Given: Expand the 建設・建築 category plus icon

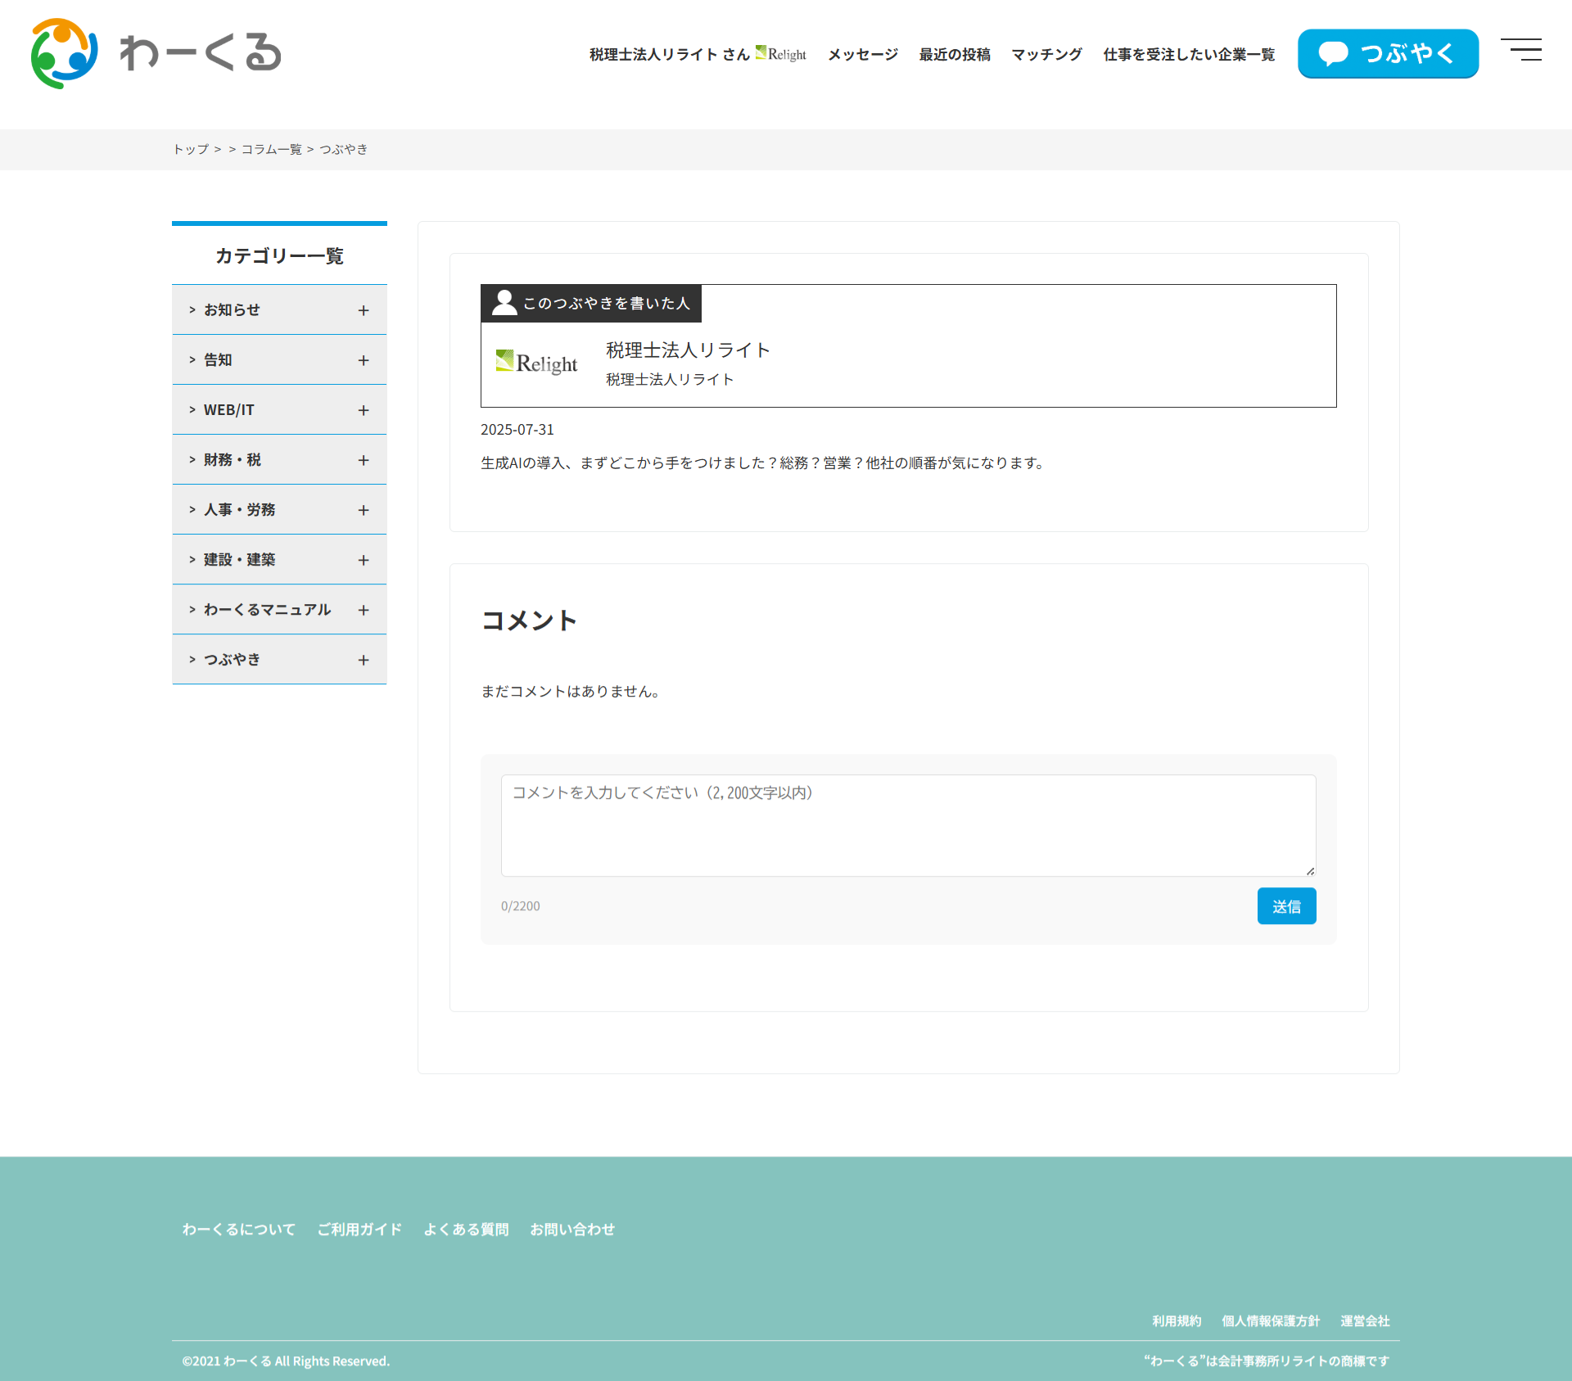Looking at the screenshot, I should [x=364, y=560].
